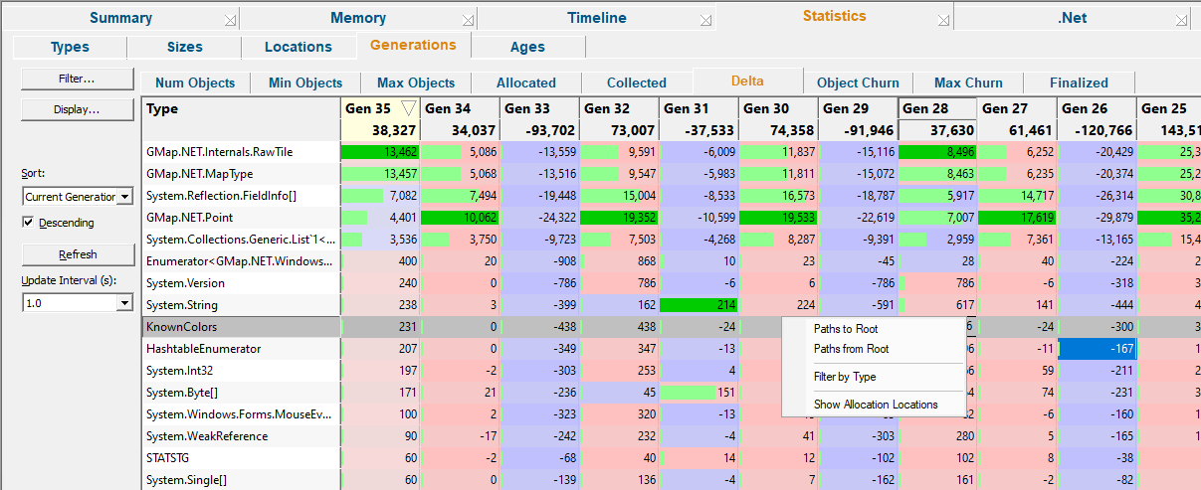Click the 8,496 cell in Gen 28
This screenshot has height=490, width=1201.
[x=937, y=152]
